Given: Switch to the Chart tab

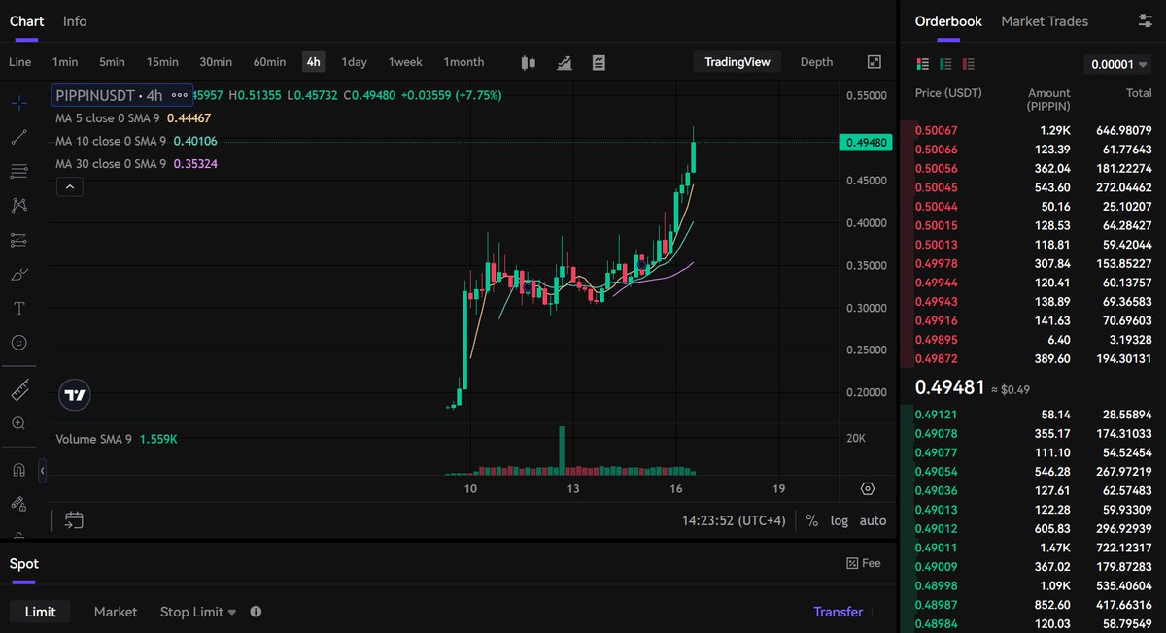Looking at the screenshot, I should [x=27, y=20].
